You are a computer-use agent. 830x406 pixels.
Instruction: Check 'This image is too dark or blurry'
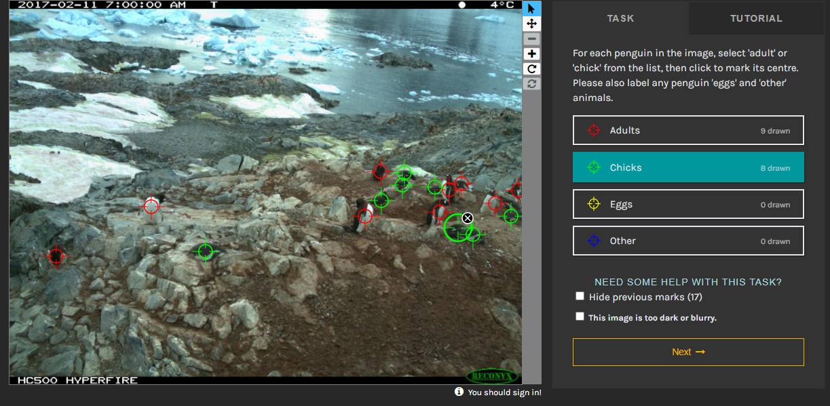click(580, 317)
